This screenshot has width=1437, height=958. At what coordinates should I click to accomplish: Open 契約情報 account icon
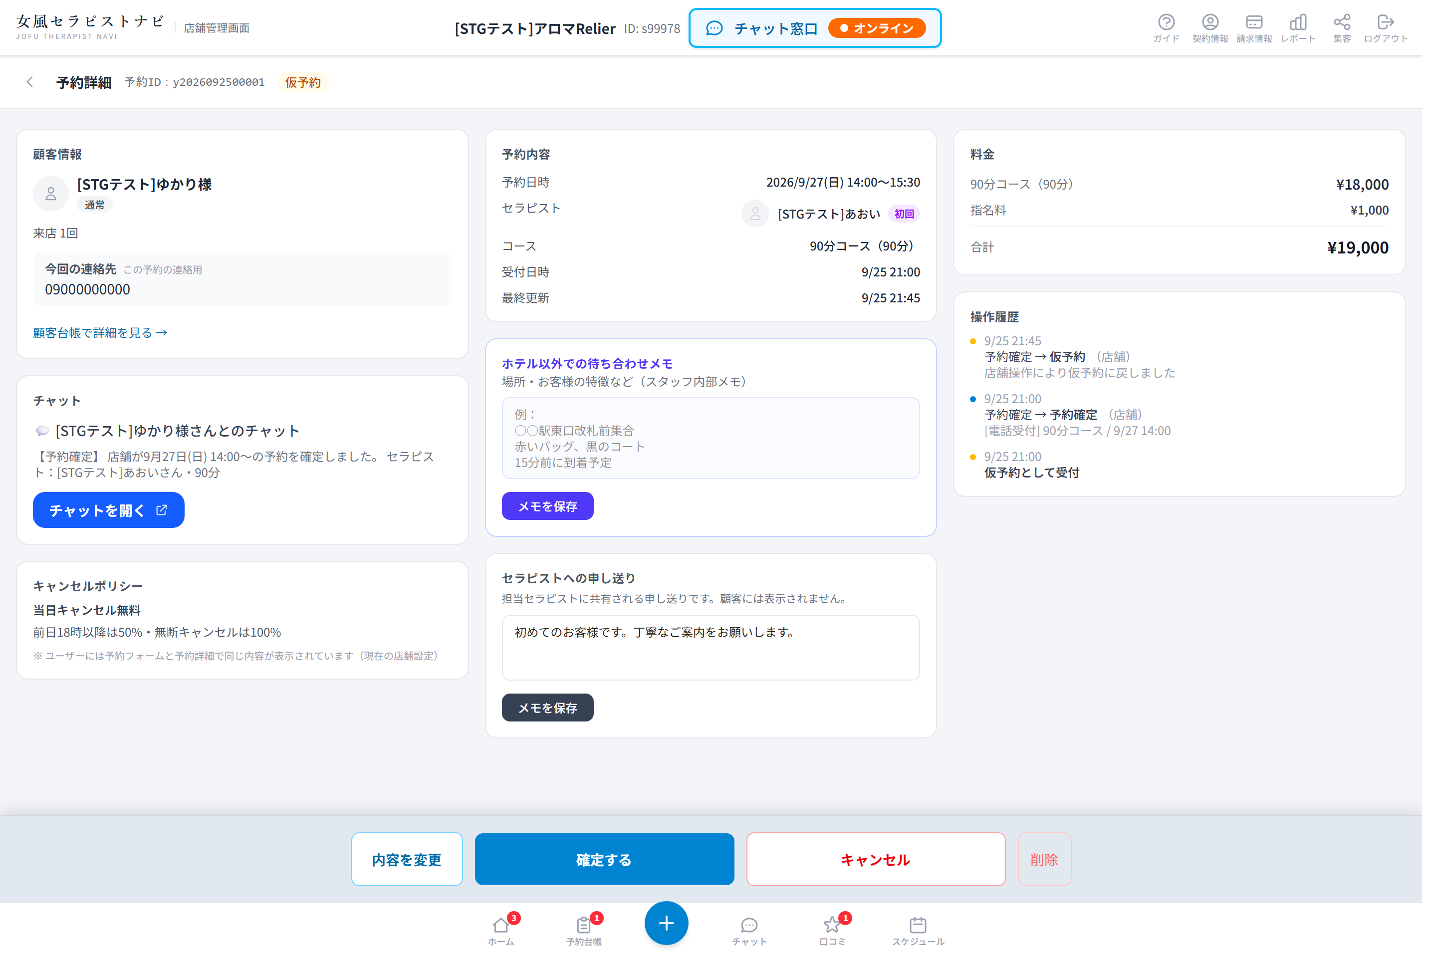[x=1222, y=28]
